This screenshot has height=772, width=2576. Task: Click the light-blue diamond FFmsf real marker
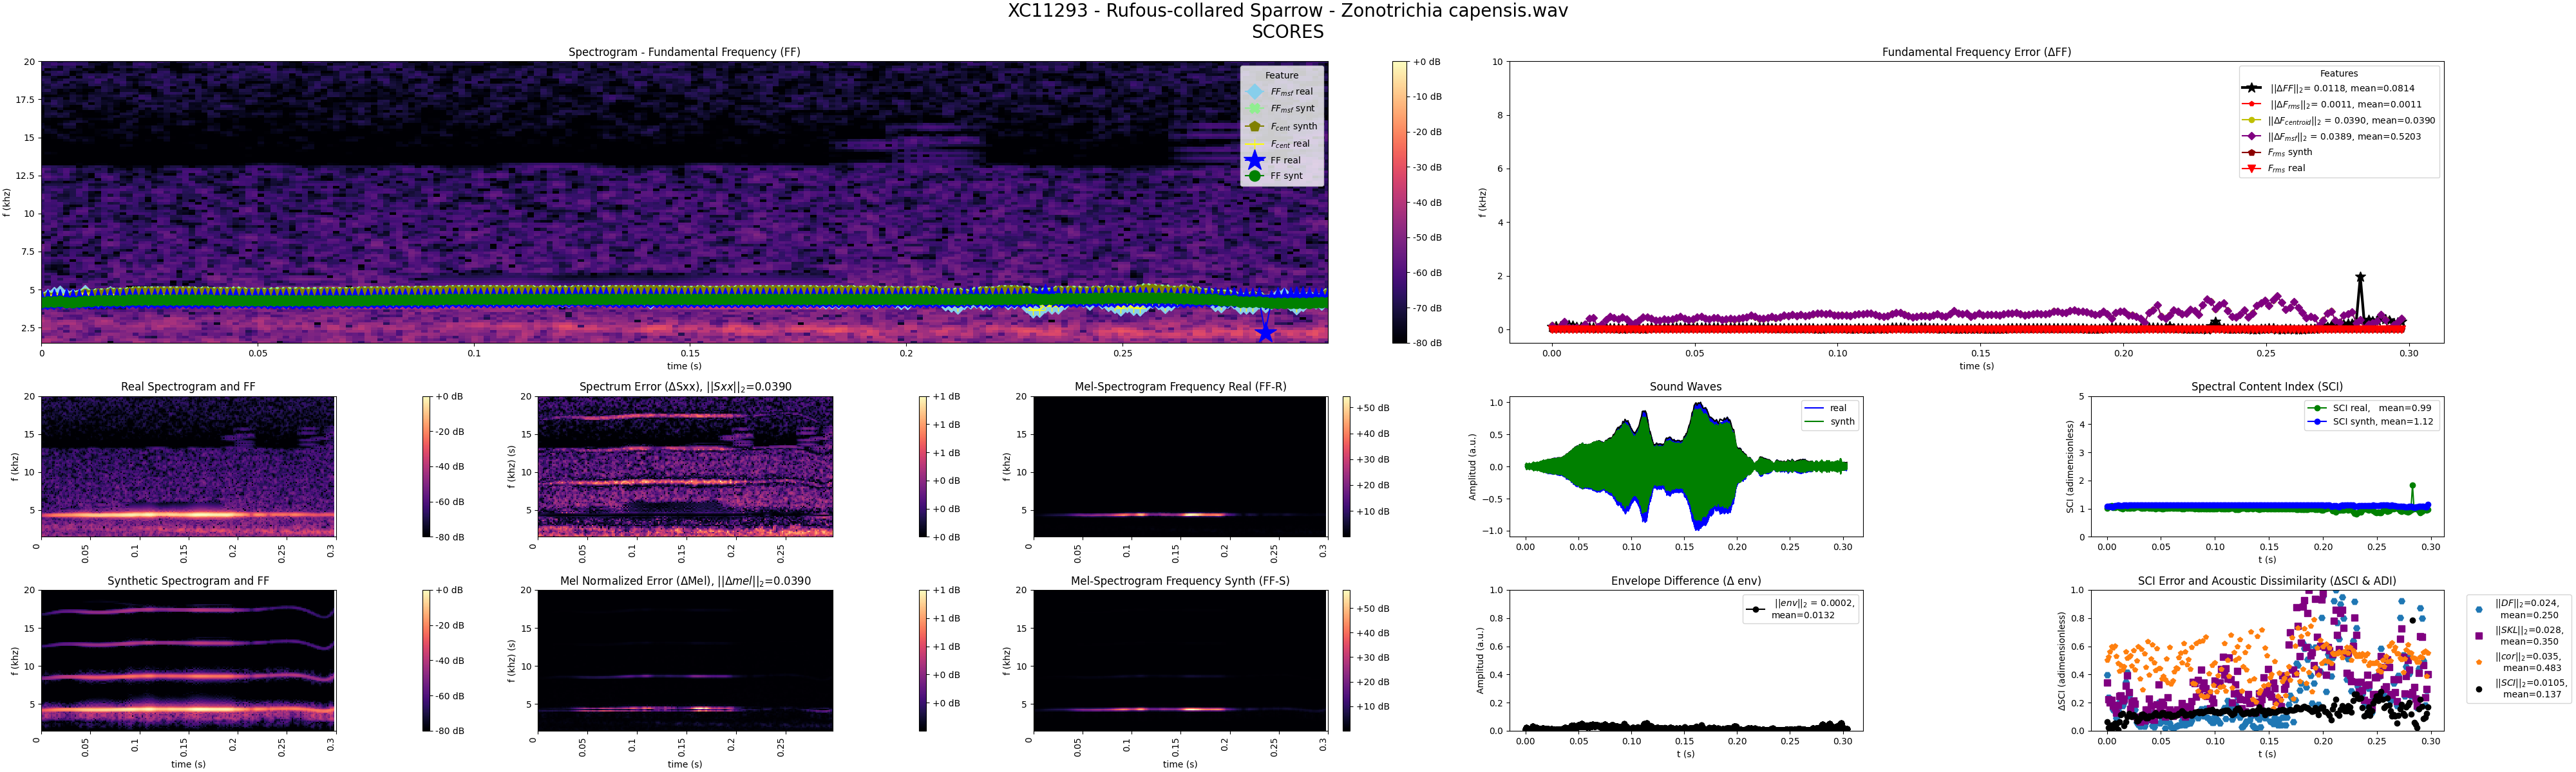coord(1254,92)
